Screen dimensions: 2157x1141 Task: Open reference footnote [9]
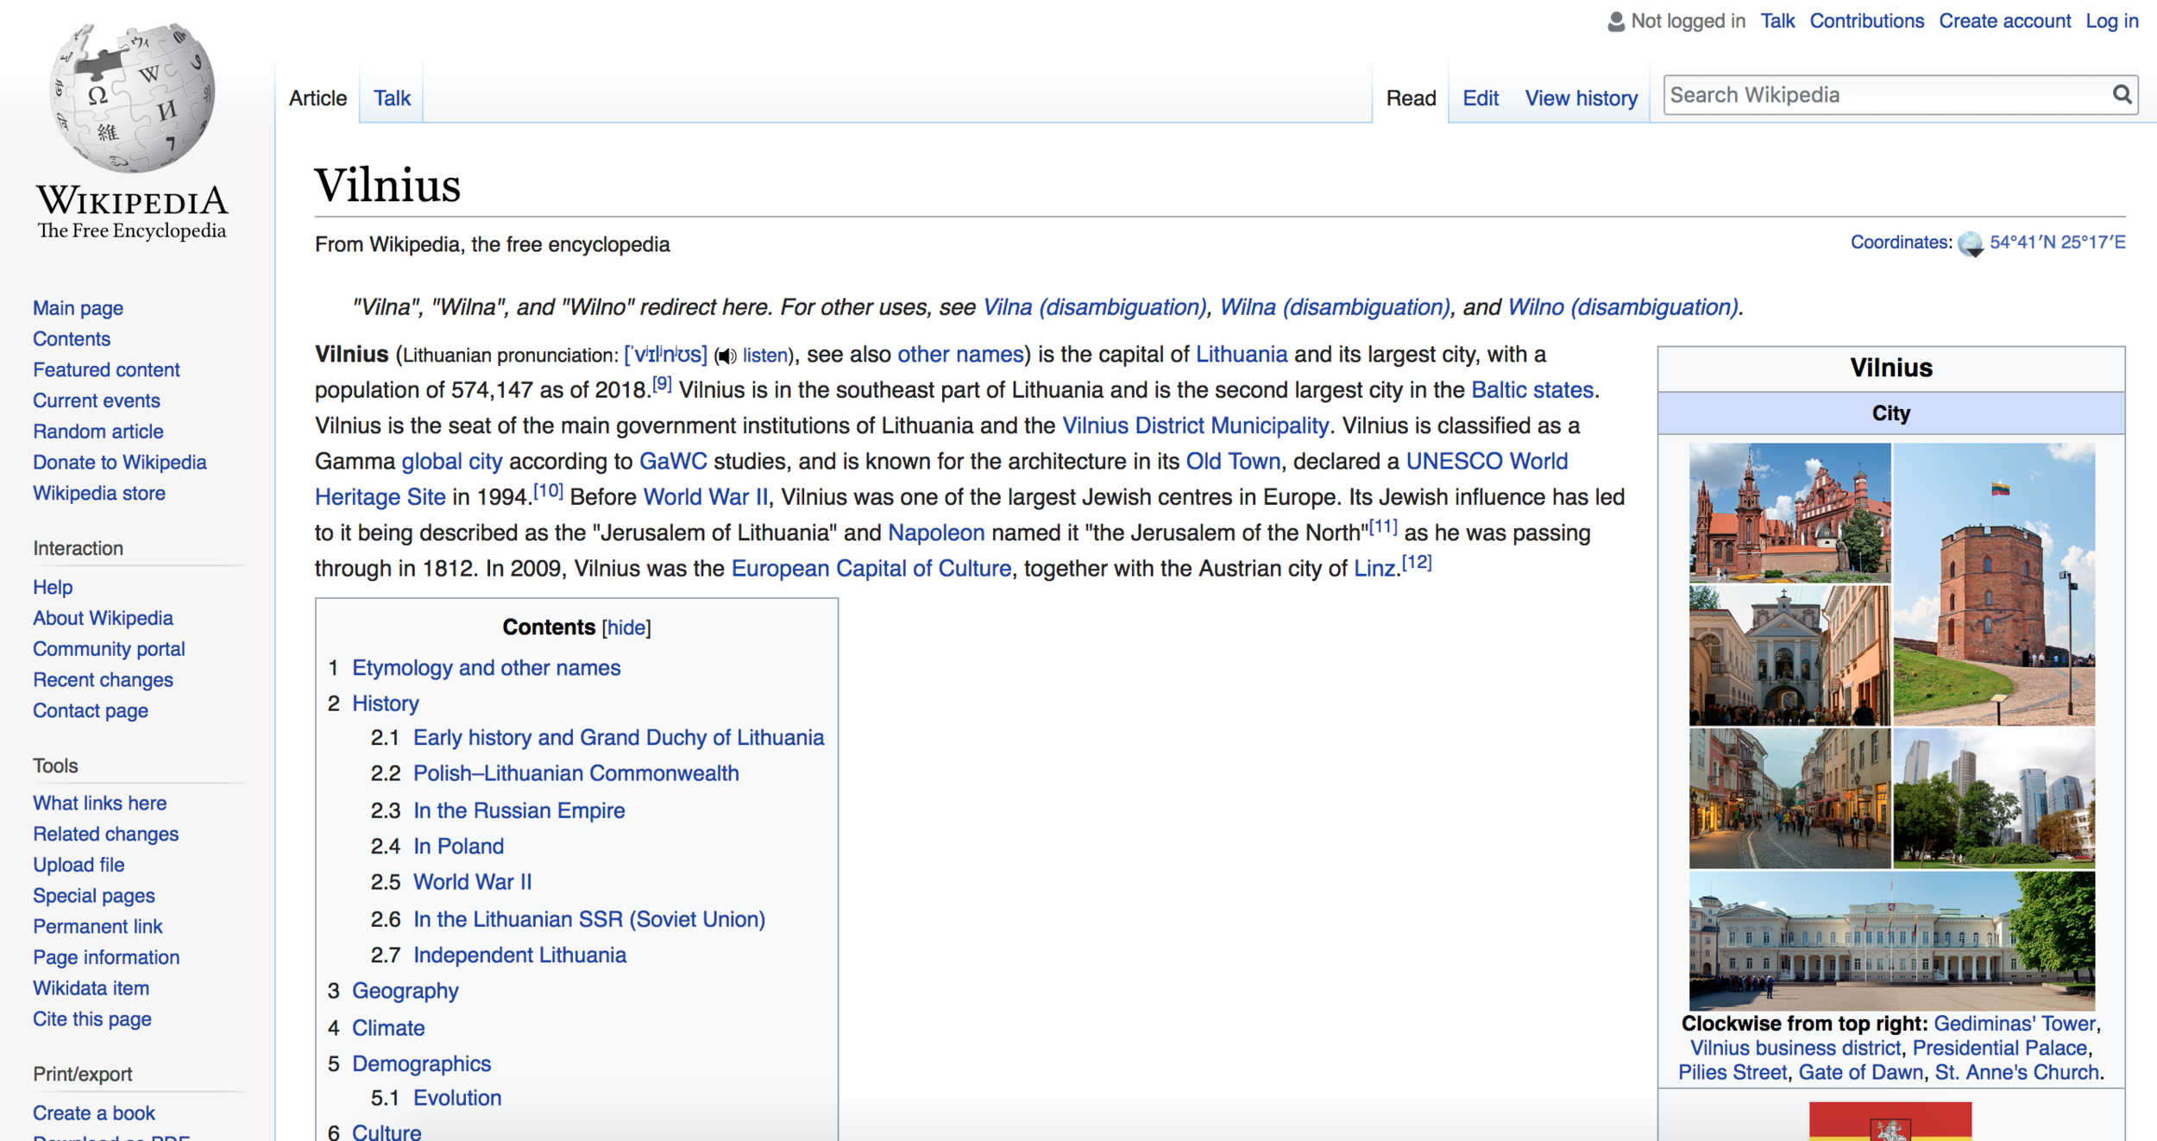pos(661,383)
